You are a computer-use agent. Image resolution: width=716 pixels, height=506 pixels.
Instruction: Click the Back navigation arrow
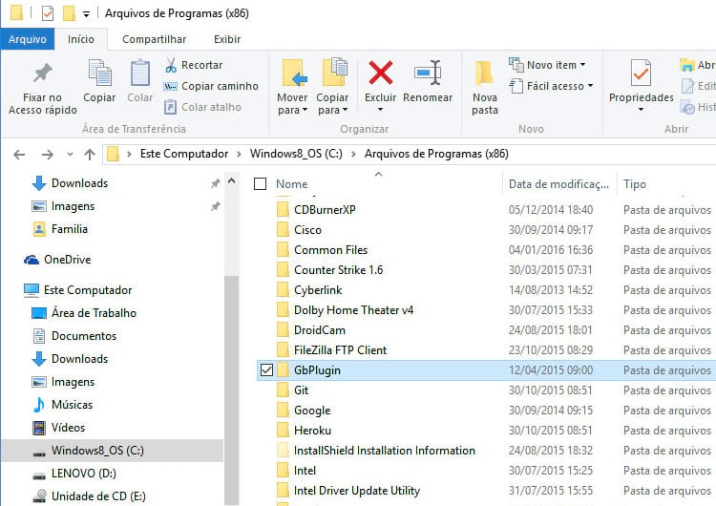point(19,155)
